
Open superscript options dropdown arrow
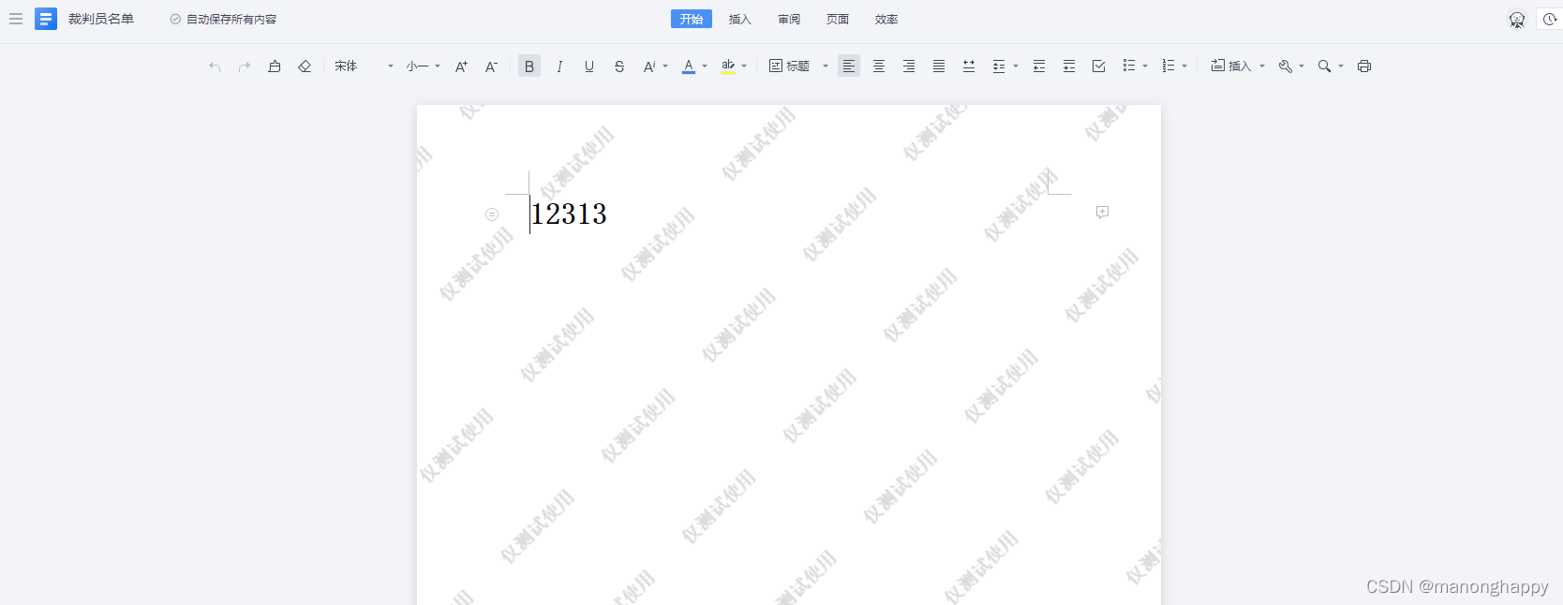pos(665,66)
